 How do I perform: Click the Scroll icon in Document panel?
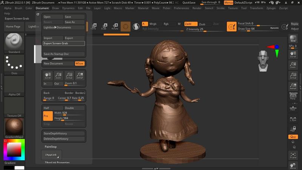tap(48, 75)
